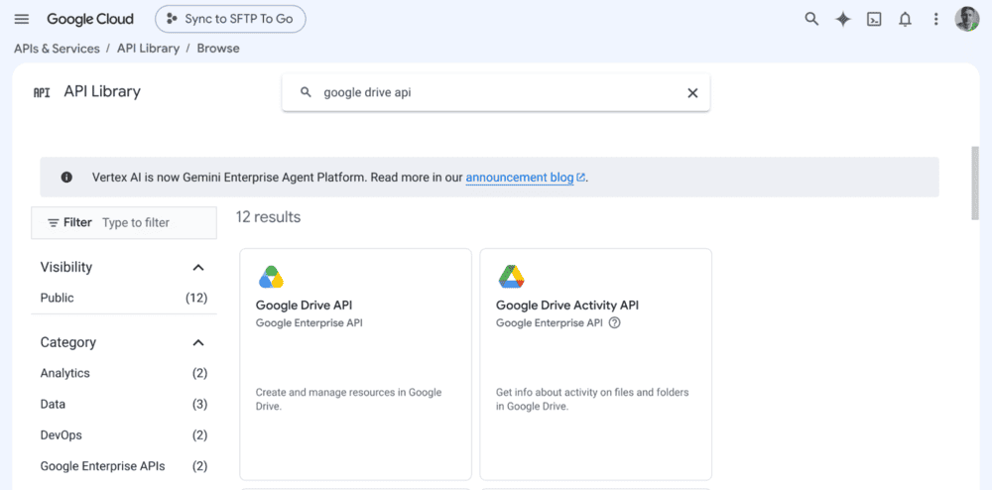Click the Filter list icon
The height and width of the screenshot is (490, 992).
click(54, 222)
